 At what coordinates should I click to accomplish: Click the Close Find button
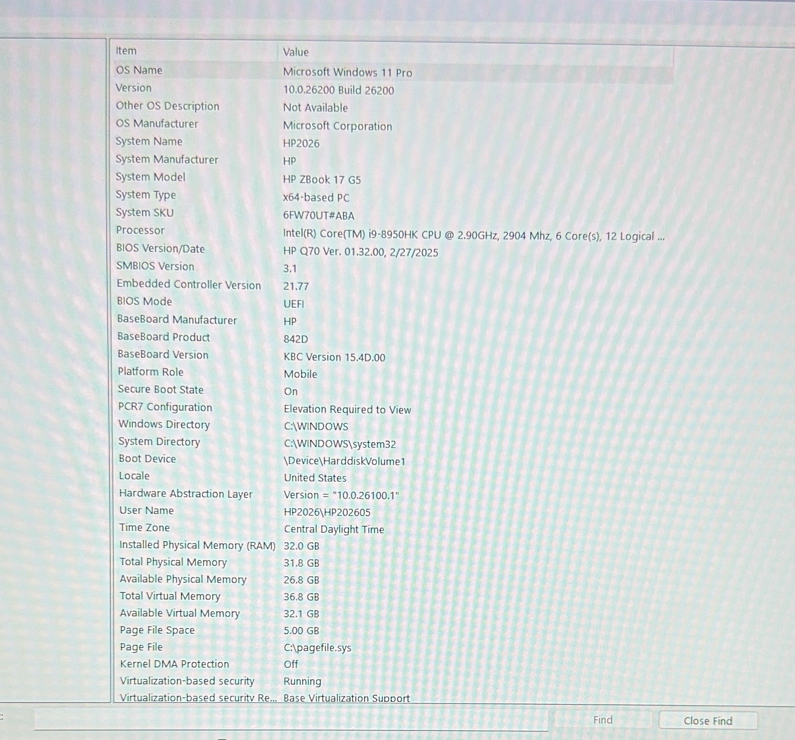point(708,721)
